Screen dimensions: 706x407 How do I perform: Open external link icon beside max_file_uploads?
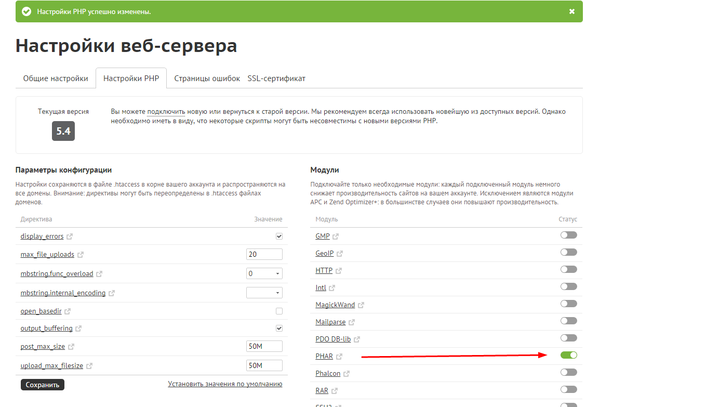[x=81, y=255]
